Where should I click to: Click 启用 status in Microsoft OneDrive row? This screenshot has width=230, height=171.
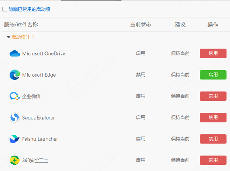141,53
